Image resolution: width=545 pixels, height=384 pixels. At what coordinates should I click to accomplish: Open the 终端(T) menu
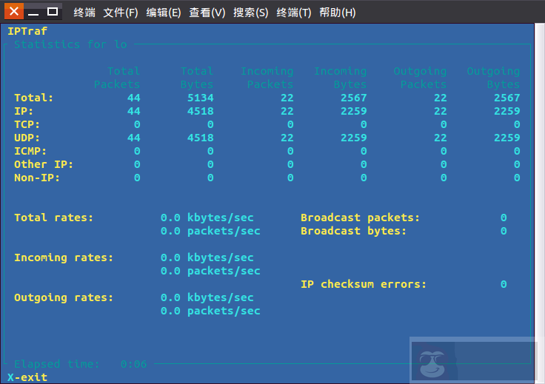pos(294,13)
